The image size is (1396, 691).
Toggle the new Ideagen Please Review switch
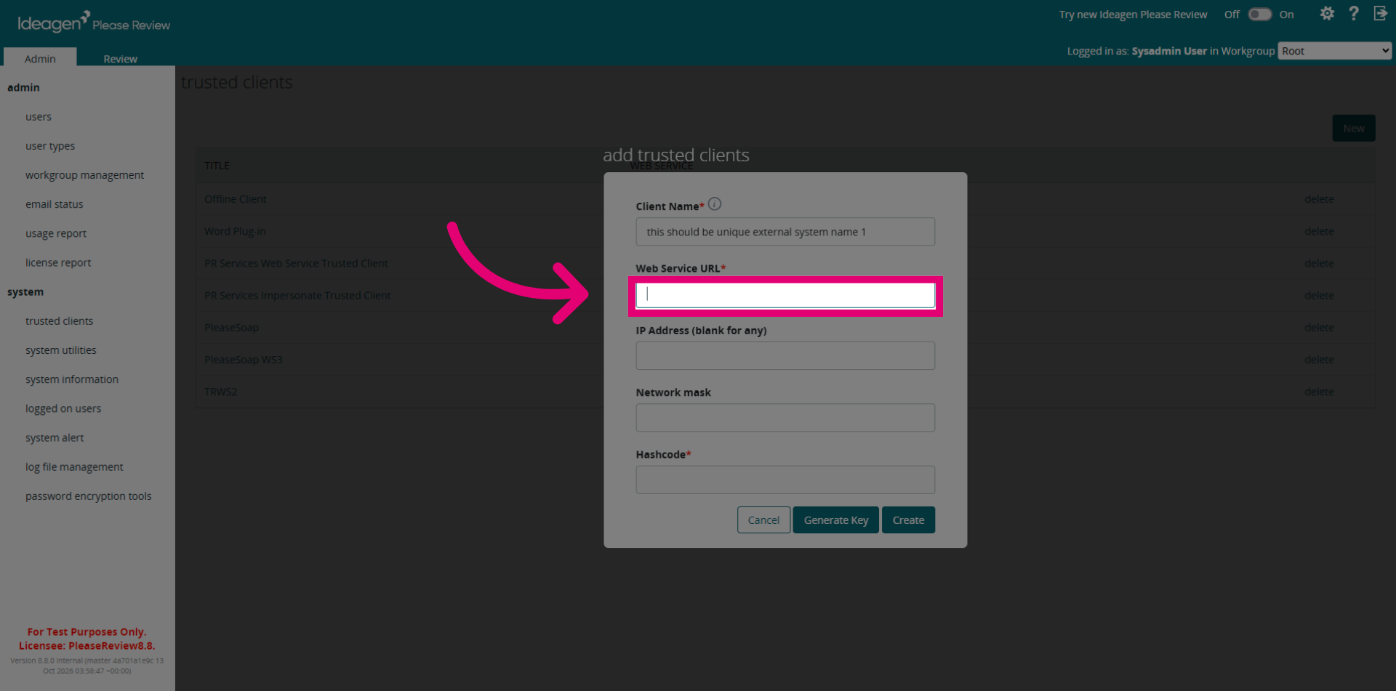click(1259, 15)
